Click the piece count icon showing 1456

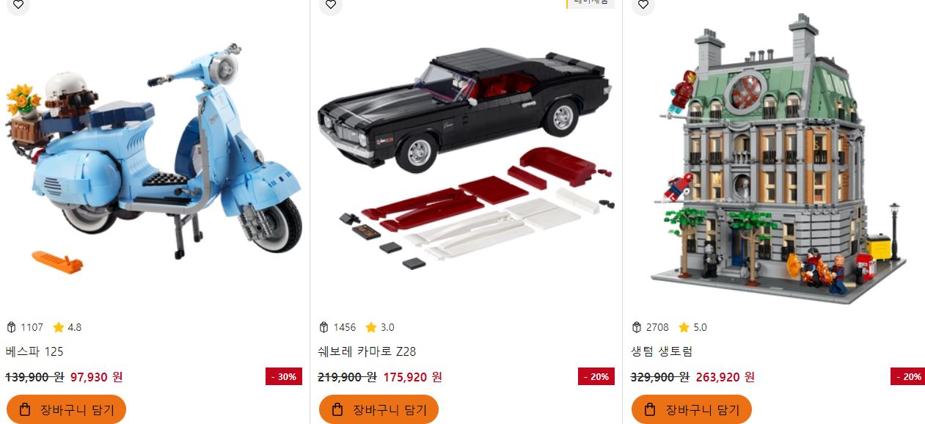point(324,327)
